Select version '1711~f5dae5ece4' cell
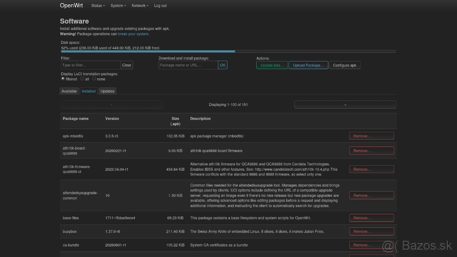Viewport: 457px width, 257px height. click(120, 218)
